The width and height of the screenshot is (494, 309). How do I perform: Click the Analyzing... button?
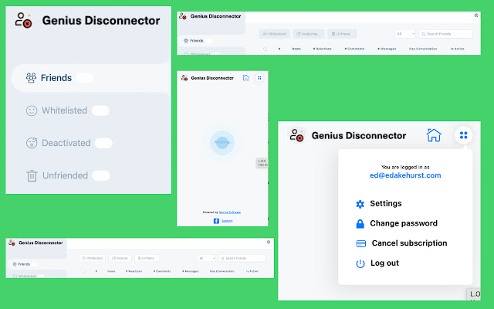[309, 34]
